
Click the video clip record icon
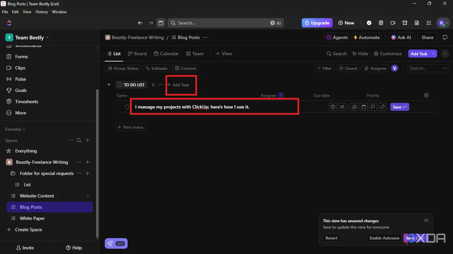(393, 23)
